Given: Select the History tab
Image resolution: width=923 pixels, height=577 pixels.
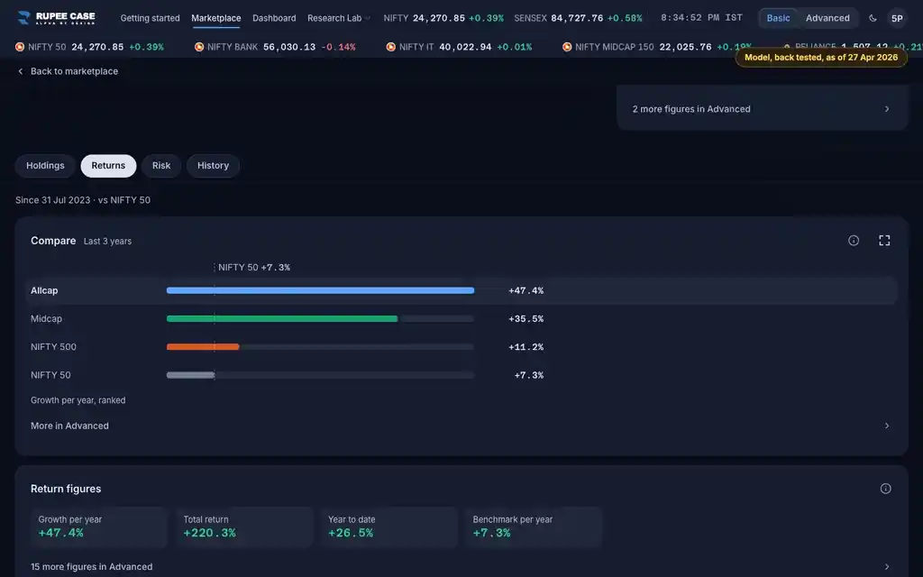Looking at the screenshot, I should point(213,166).
